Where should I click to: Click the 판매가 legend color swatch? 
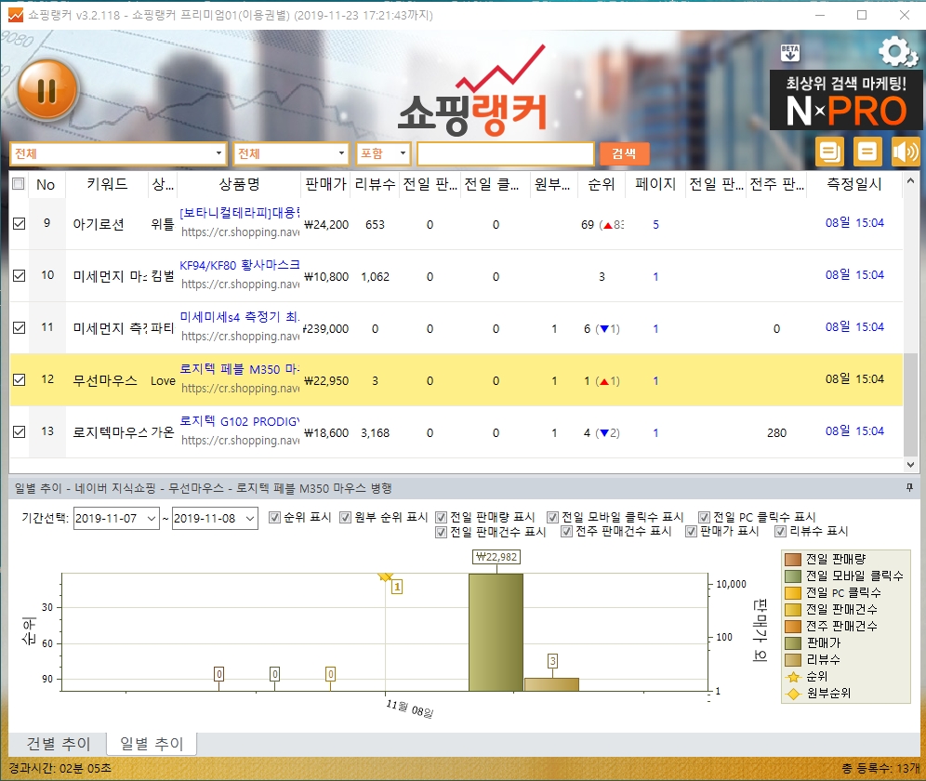(792, 642)
